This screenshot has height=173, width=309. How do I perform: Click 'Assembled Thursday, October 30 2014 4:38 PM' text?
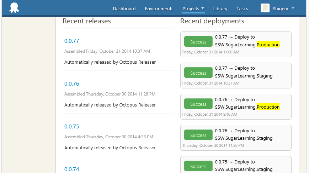(108, 137)
